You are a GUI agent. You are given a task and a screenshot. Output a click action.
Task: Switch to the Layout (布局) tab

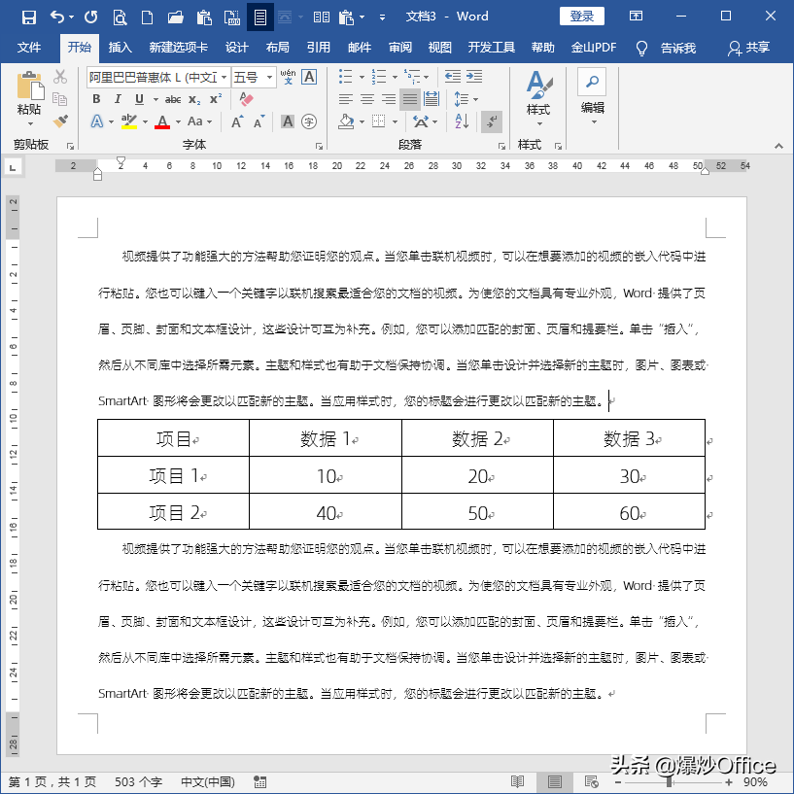(x=278, y=48)
